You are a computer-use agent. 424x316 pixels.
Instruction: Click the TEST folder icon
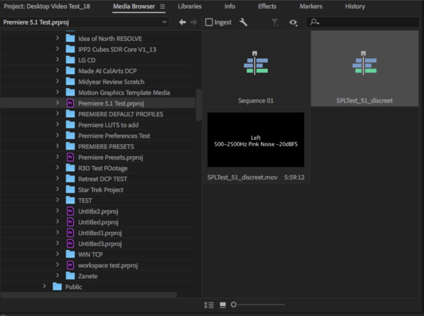tap(70, 201)
